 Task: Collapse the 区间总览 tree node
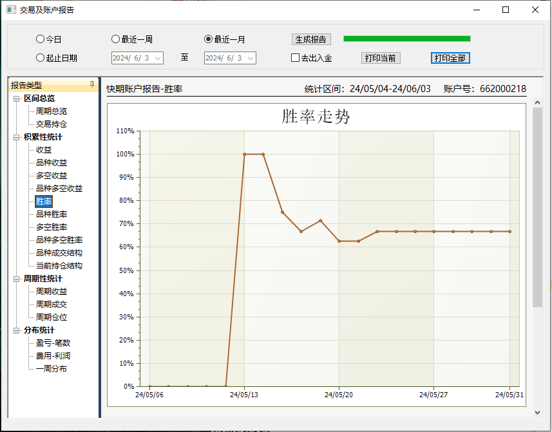click(17, 99)
